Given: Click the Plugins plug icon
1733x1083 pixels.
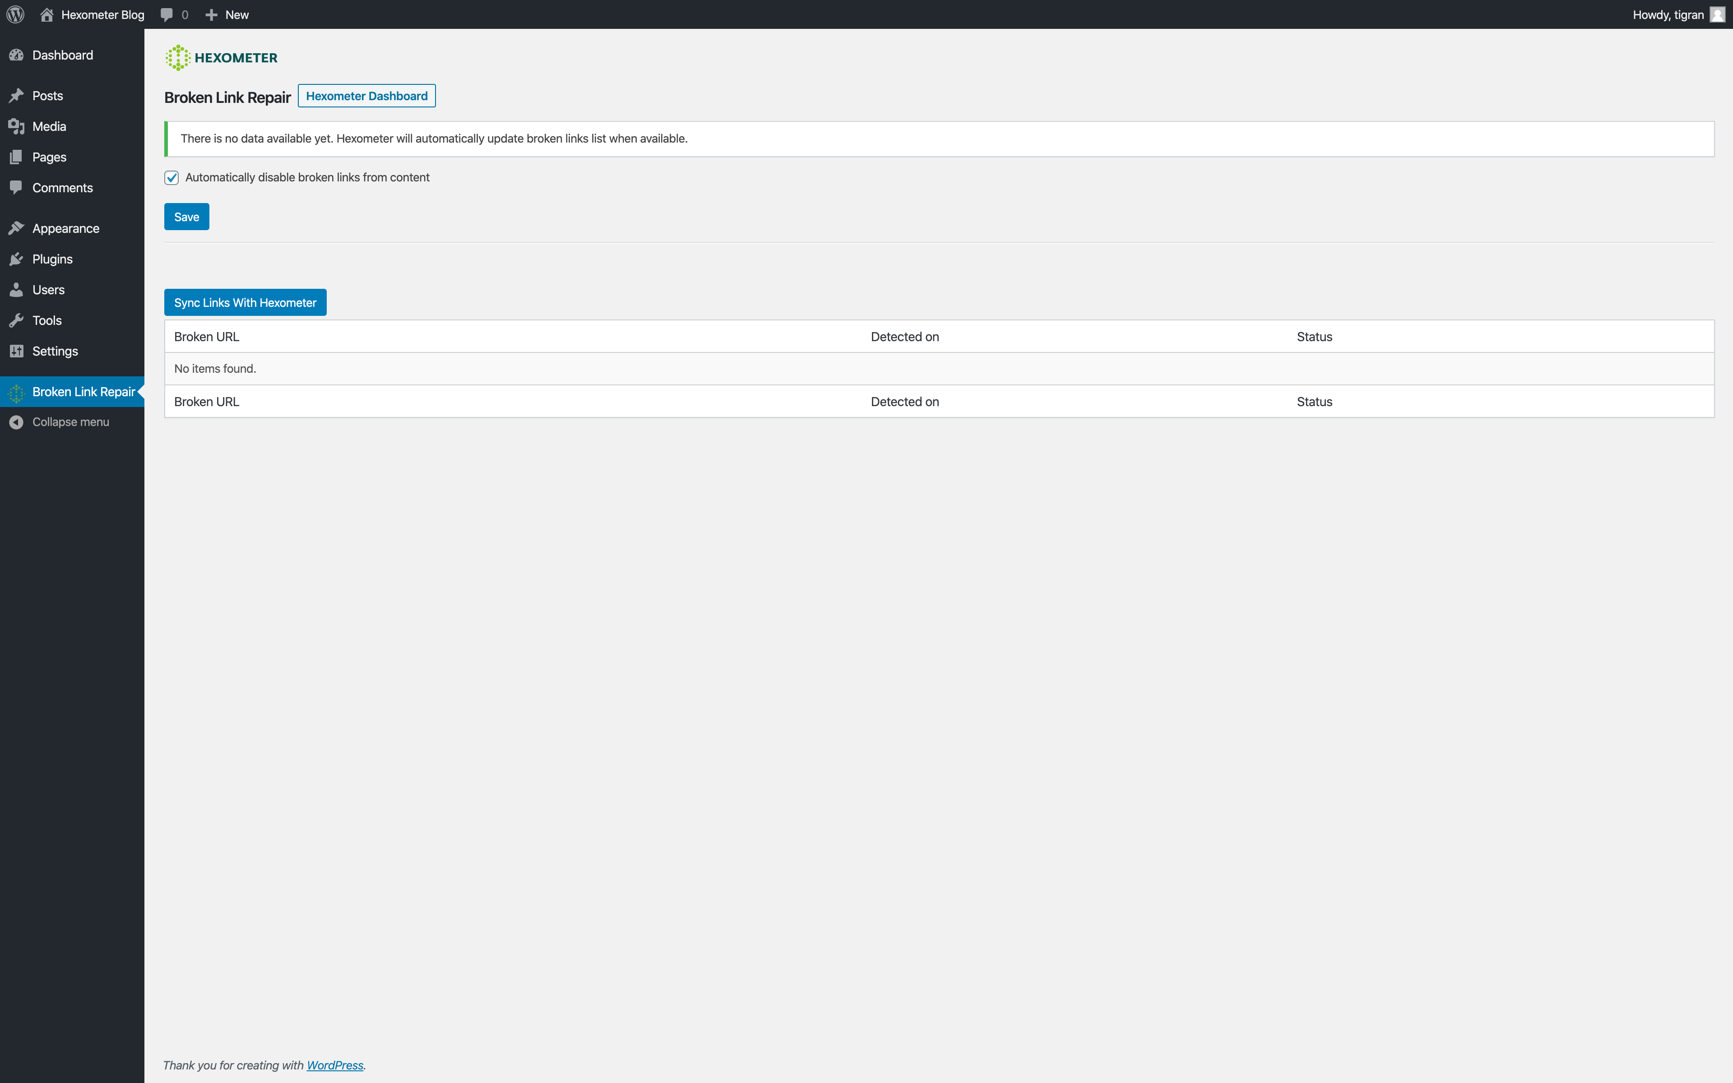Looking at the screenshot, I should 16,259.
